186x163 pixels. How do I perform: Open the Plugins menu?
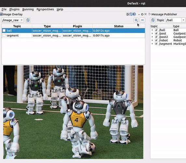pos(14,9)
